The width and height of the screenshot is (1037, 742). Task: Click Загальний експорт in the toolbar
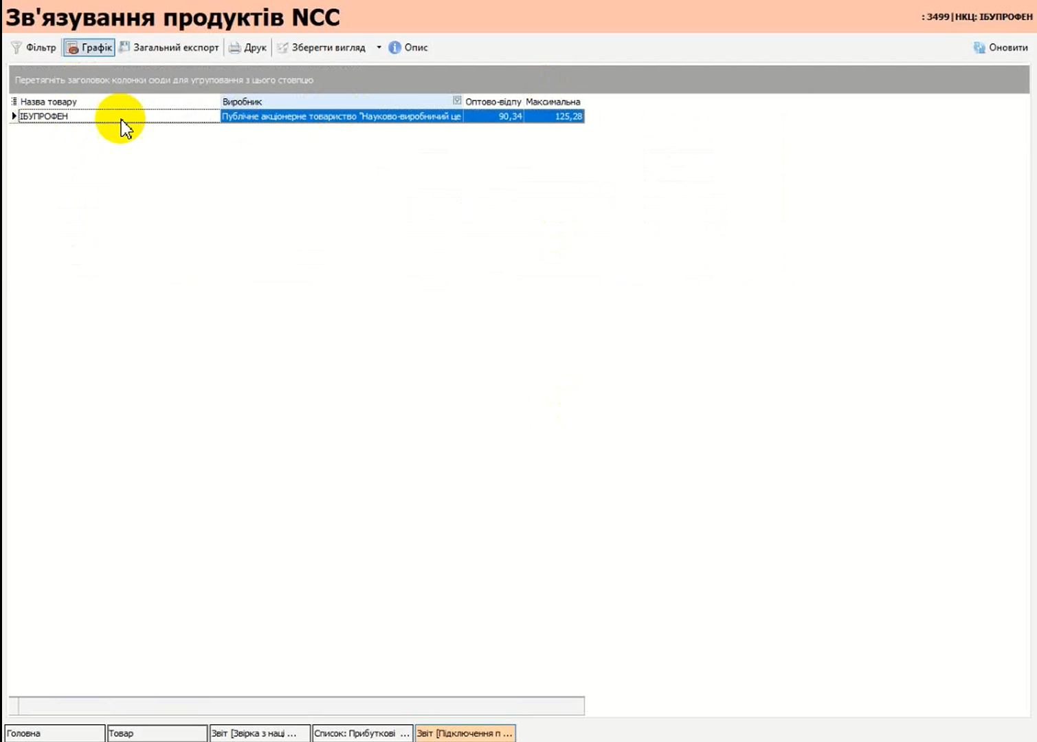(x=169, y=47)
